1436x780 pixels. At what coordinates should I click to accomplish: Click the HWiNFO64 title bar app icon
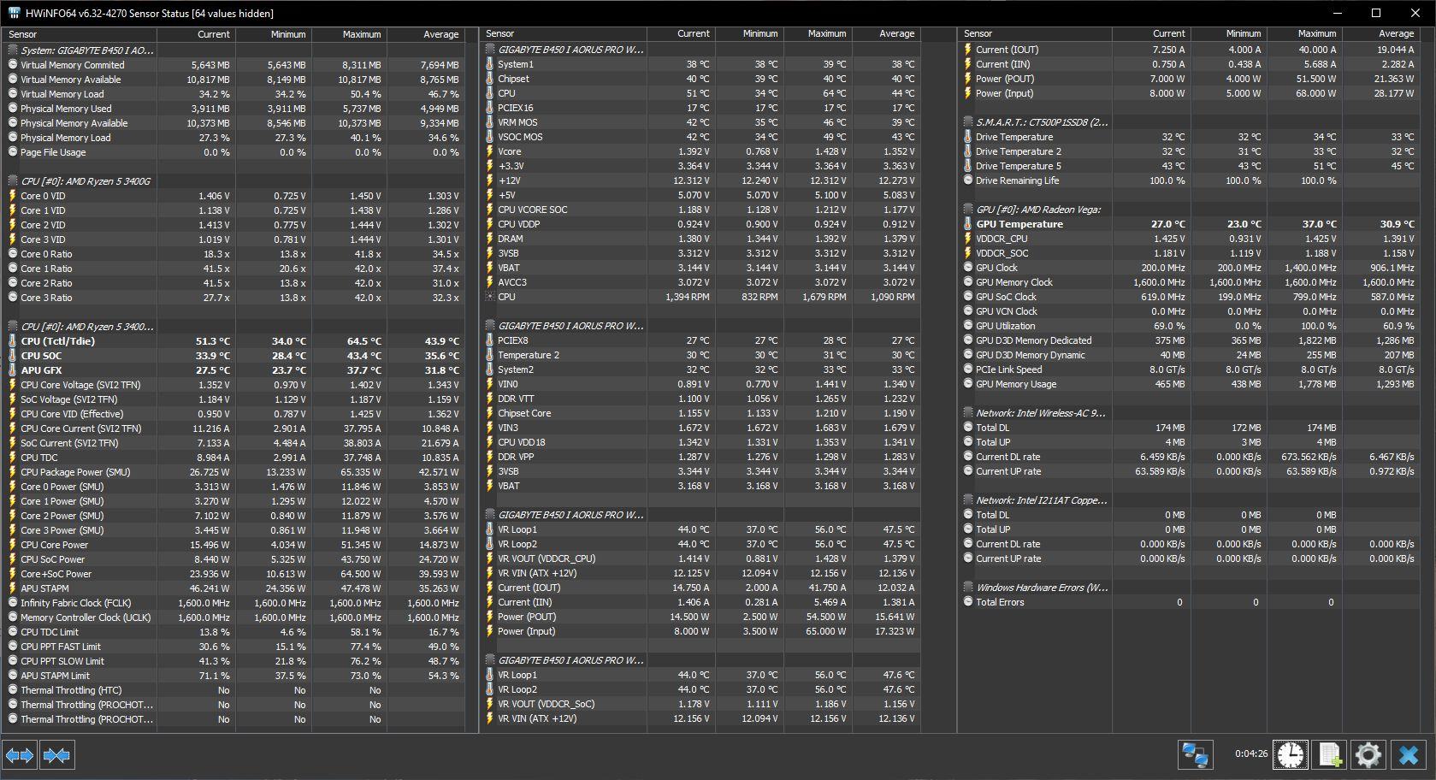coord(15,13)
